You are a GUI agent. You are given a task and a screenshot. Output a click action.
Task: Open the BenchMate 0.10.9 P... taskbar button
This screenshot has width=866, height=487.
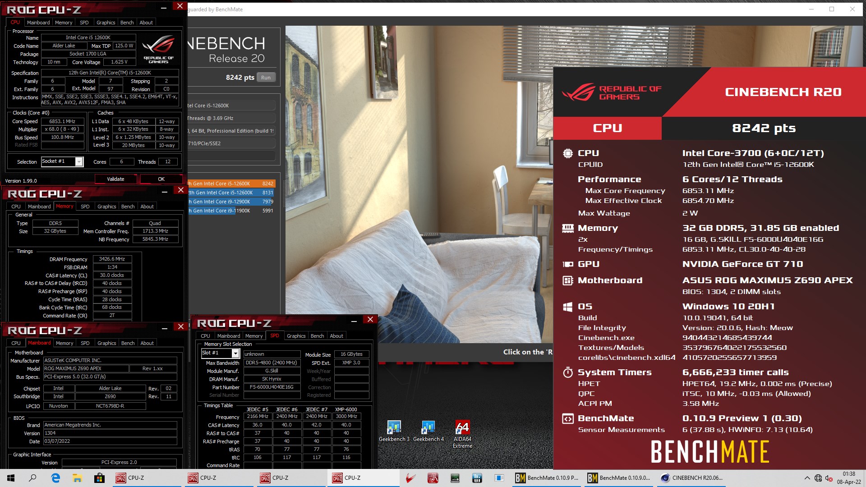(546, 478)
